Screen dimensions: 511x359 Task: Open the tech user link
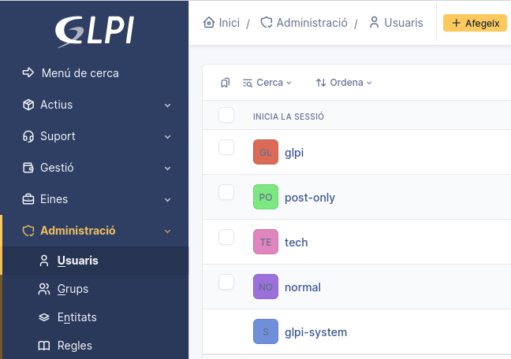coord(296,242)
